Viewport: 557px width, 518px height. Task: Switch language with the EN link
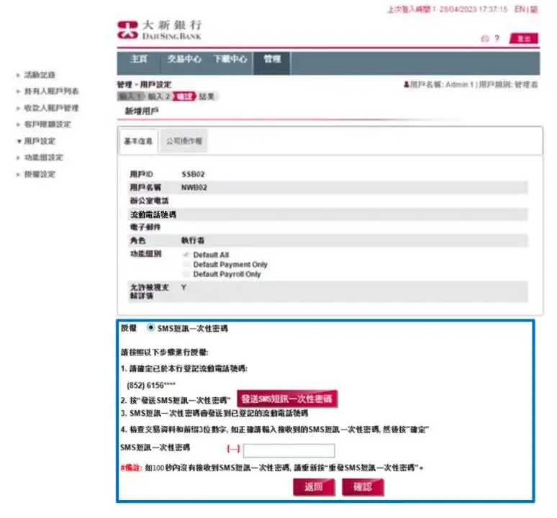click(x=520, y=9)
